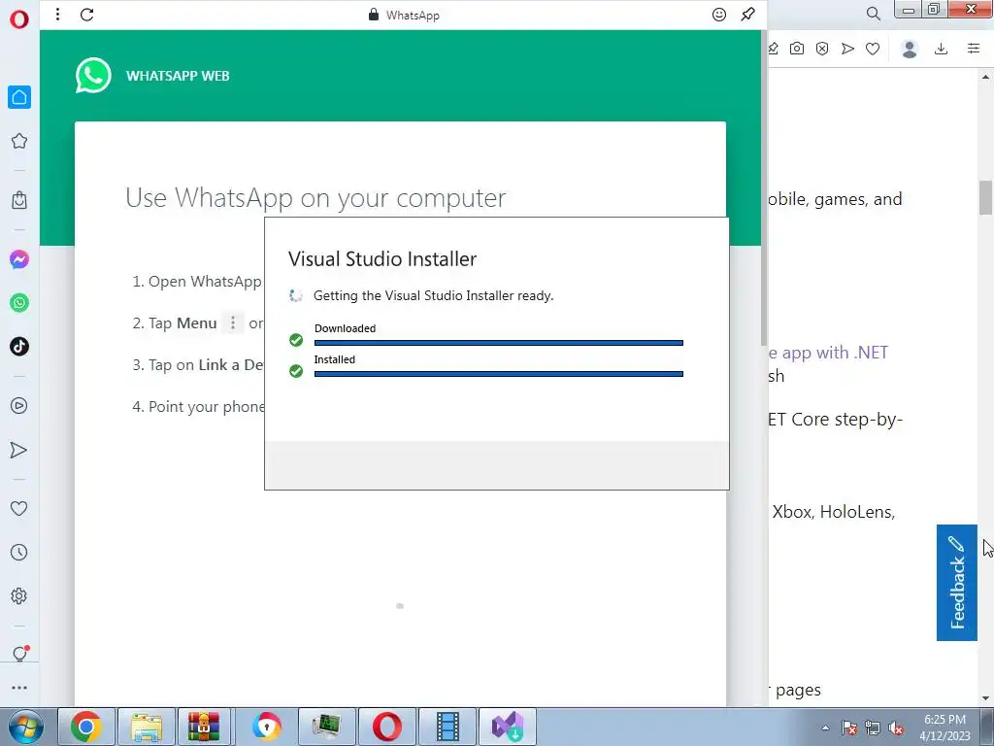Screen dimensions: 994x746
Task: Click the scrollbar up arrow on the page
Action: [985, 76]
